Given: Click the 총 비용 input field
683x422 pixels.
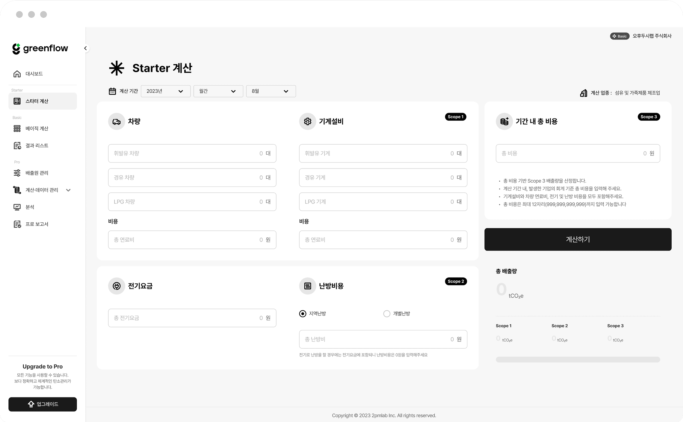Looking at the screenshot, I should click(x=578, y=153).
